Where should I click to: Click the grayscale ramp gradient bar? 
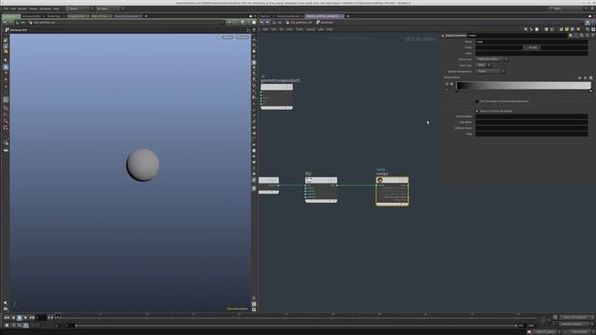pyautogui.click(x=523, y=86)
